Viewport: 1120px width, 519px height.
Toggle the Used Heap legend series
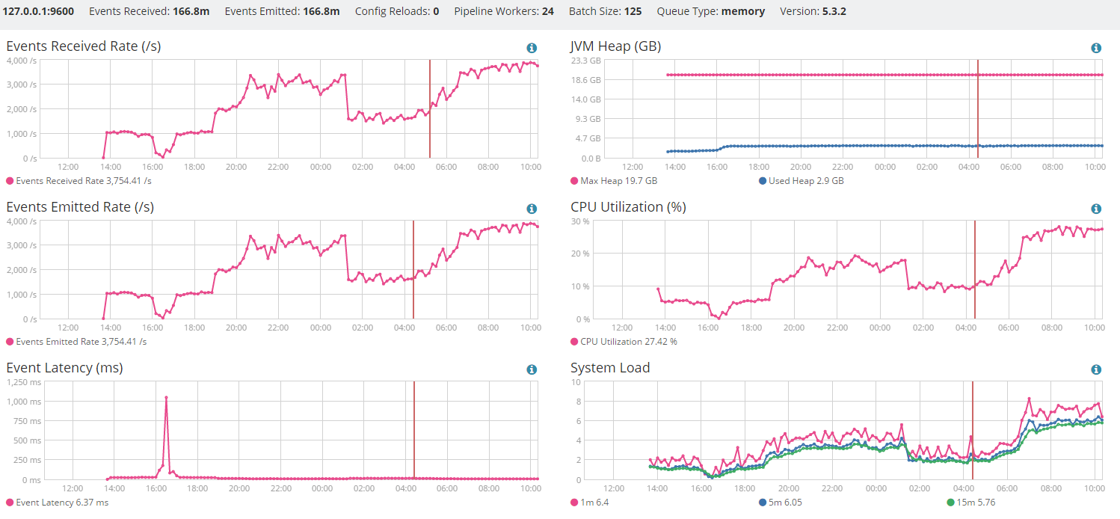coord(801,181)
